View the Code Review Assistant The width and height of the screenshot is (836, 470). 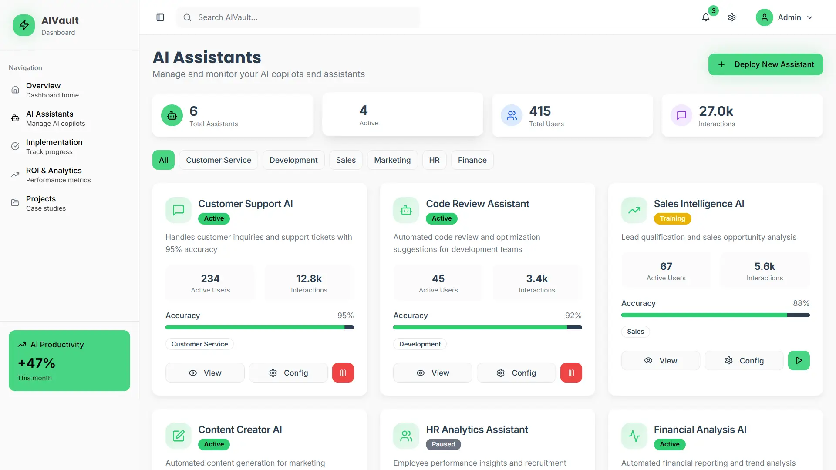pos(433,373)
